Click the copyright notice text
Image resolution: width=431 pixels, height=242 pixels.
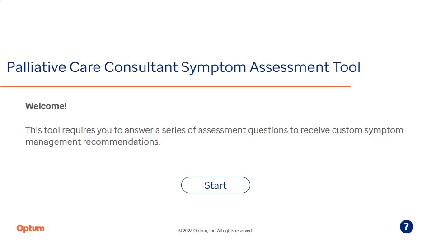(x=215, y=231)
